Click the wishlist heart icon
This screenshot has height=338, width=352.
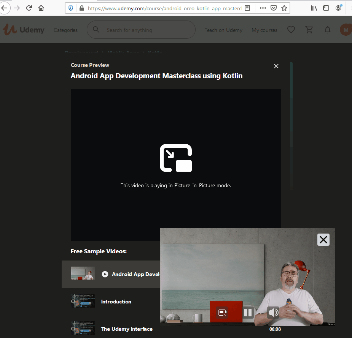291,30
